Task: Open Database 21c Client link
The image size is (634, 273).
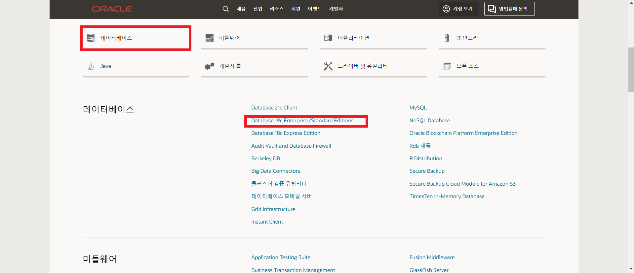Action: pyautogui.click(x=274, y=108)
